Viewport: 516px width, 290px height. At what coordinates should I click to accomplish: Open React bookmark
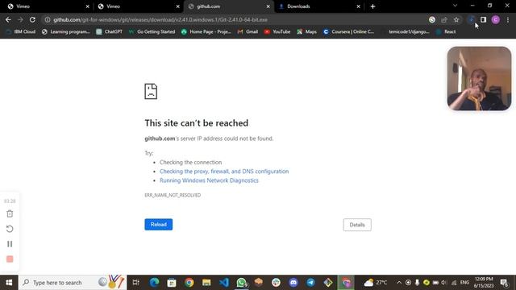[x=446, y=31]
